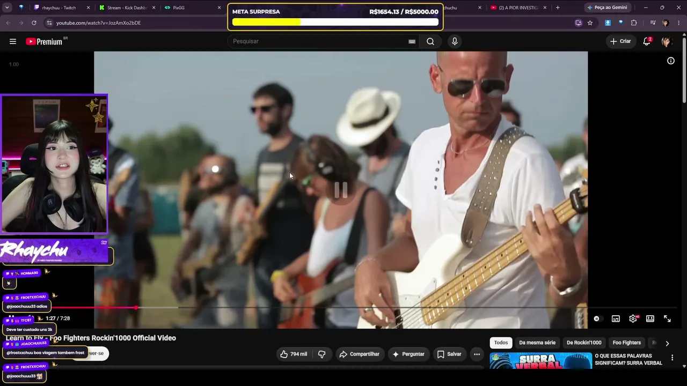Switch to the Stream - Kick Dashboard tab
687x386 pixels.
point(127,8)
